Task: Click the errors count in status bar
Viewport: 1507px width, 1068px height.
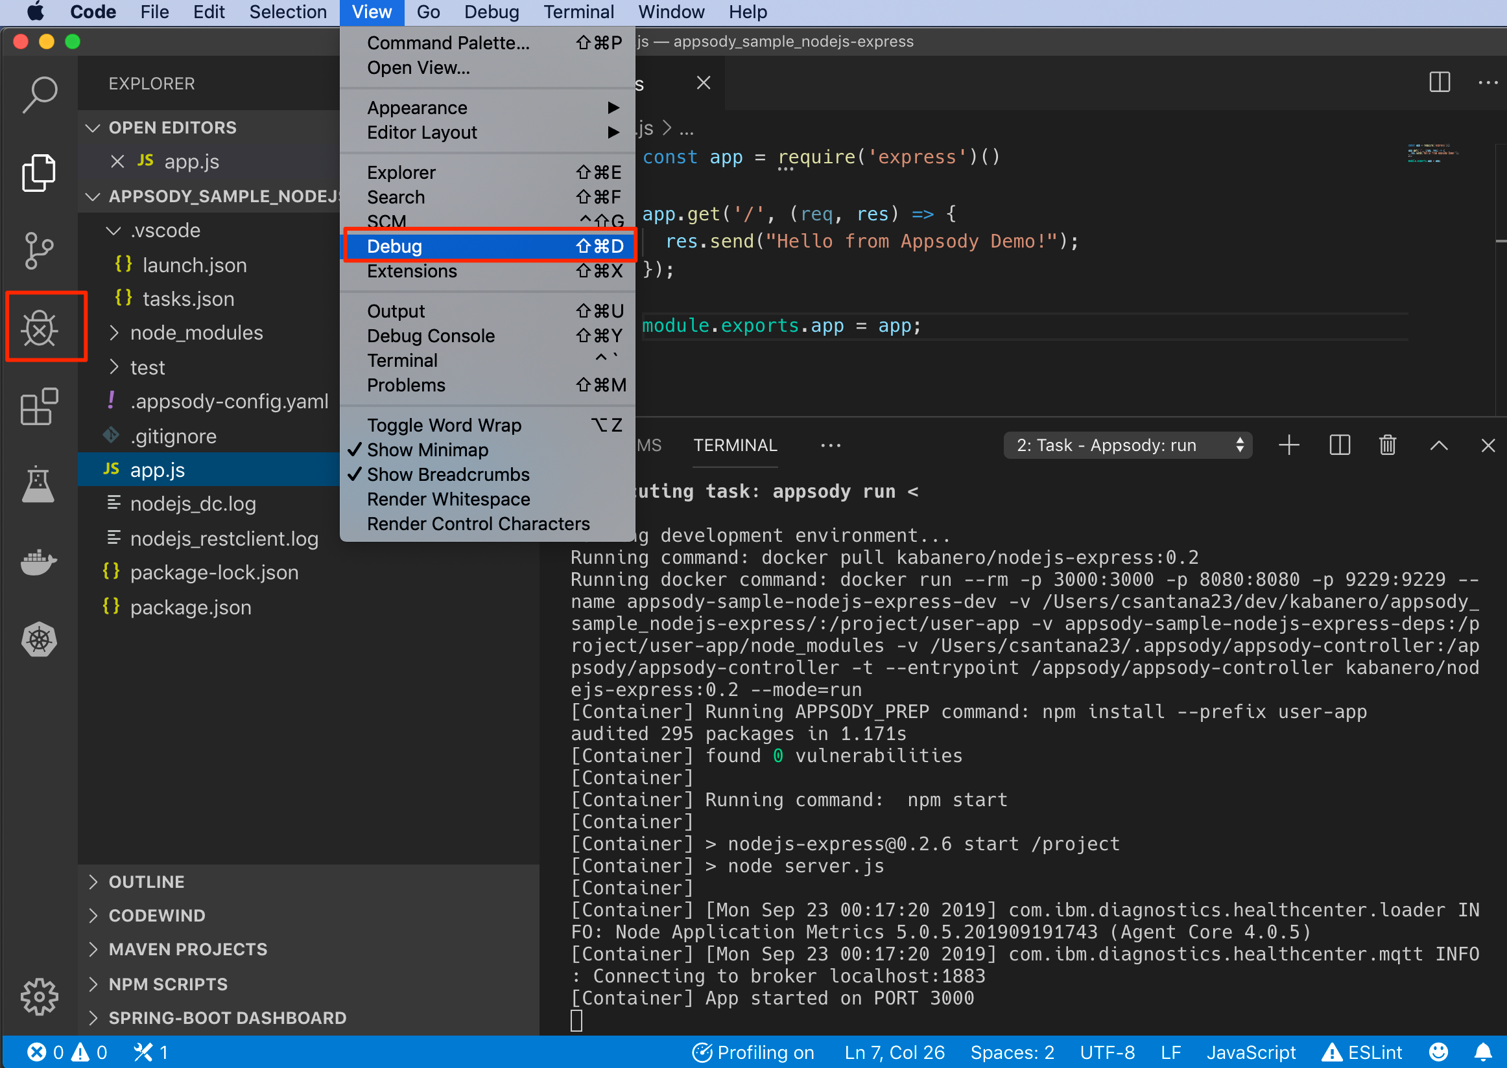Action: (45, 1052)
